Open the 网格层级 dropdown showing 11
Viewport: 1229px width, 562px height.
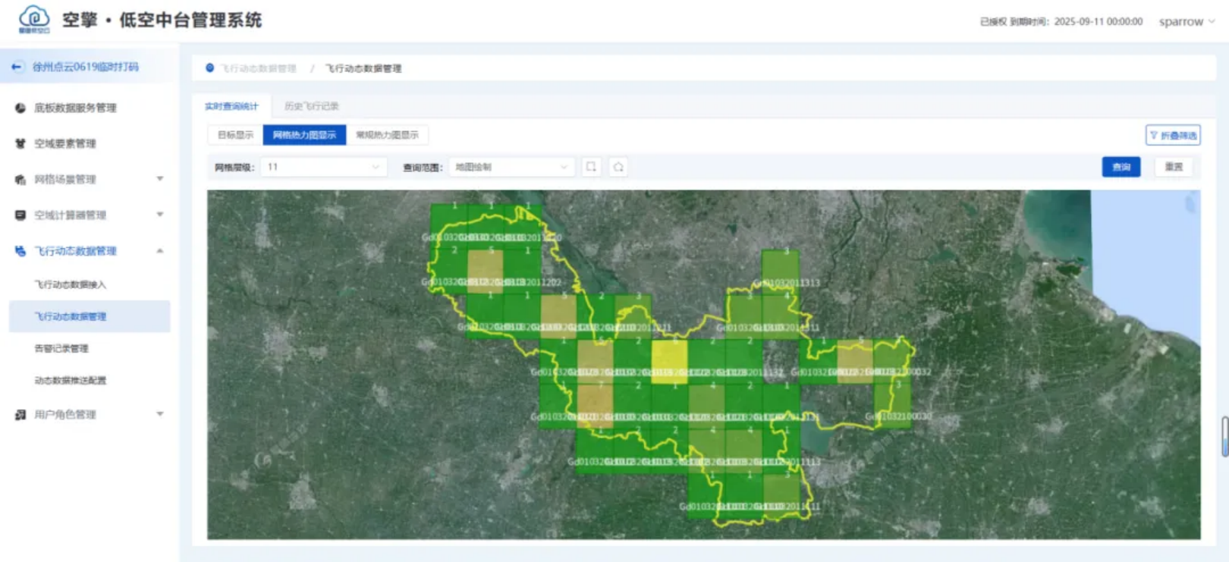[323, 167]
